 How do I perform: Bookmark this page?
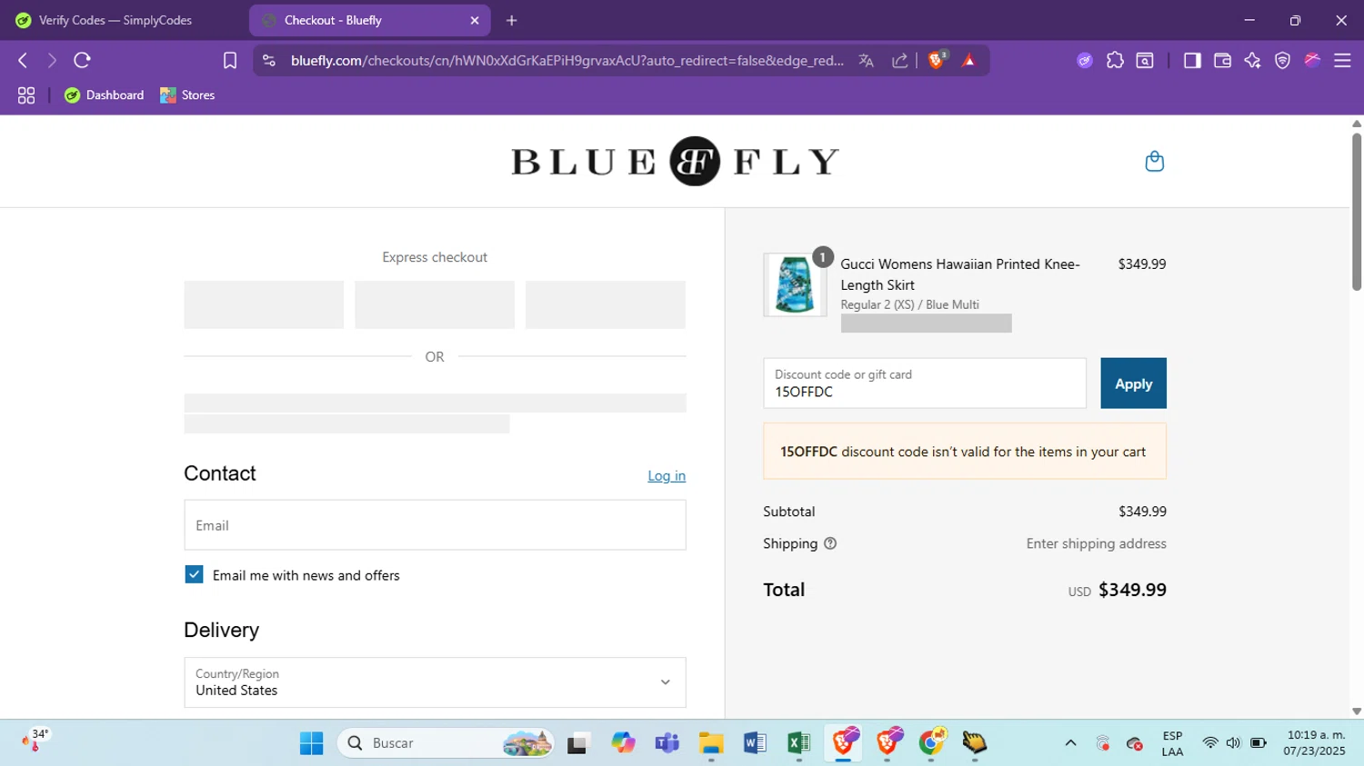pos(230,61)
